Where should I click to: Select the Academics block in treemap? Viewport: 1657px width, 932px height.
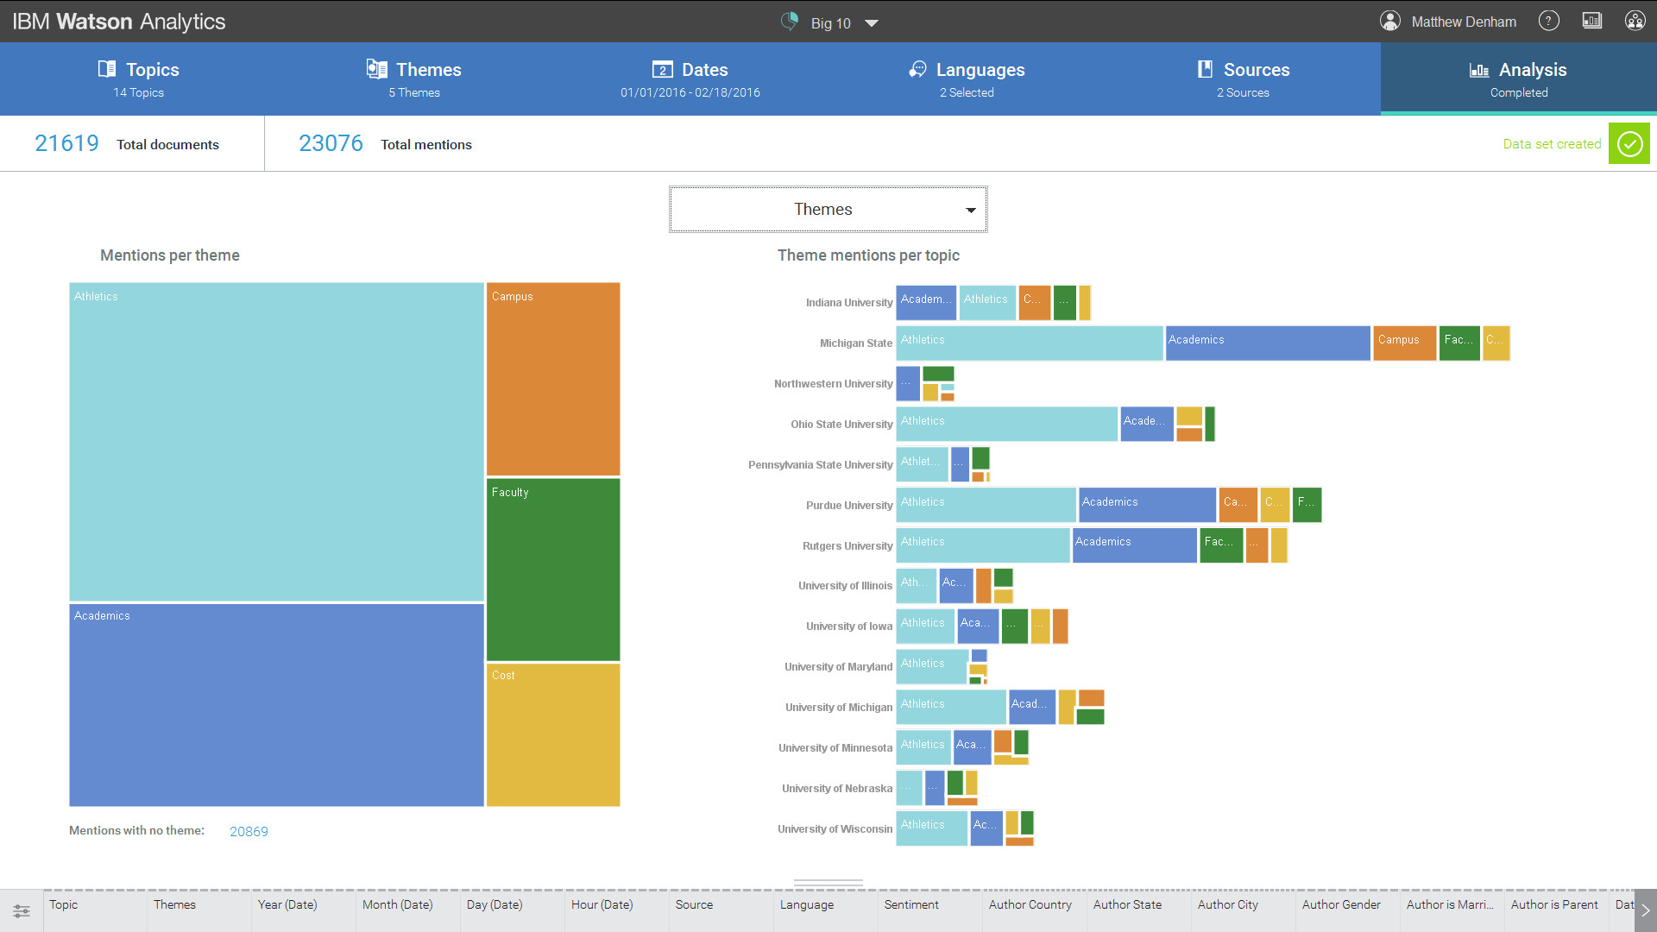click(x=276, y=705)
